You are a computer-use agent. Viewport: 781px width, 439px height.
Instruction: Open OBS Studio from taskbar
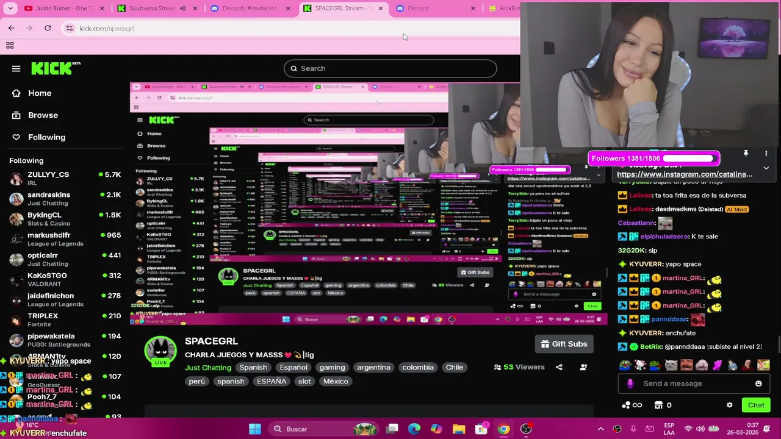526,429
